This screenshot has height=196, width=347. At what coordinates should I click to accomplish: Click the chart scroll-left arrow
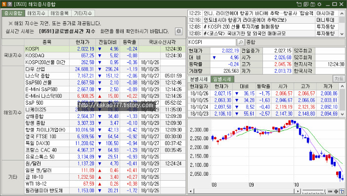(190, 191)
